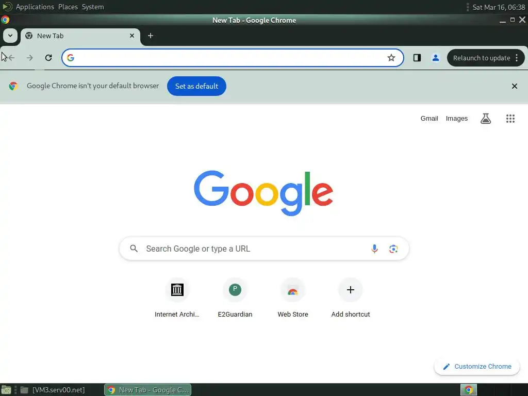528x396 pixels.
Task: Search by image with Google Lens icon
Action: coord(393,249)
